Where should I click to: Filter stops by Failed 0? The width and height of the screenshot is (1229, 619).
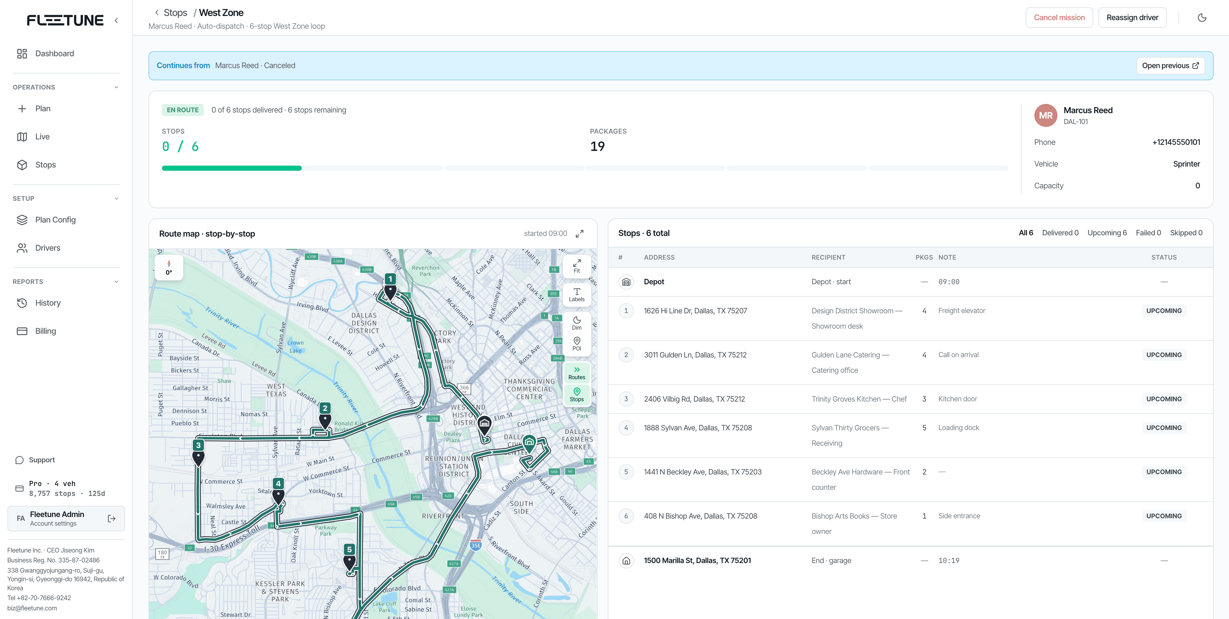(1148, 233)
